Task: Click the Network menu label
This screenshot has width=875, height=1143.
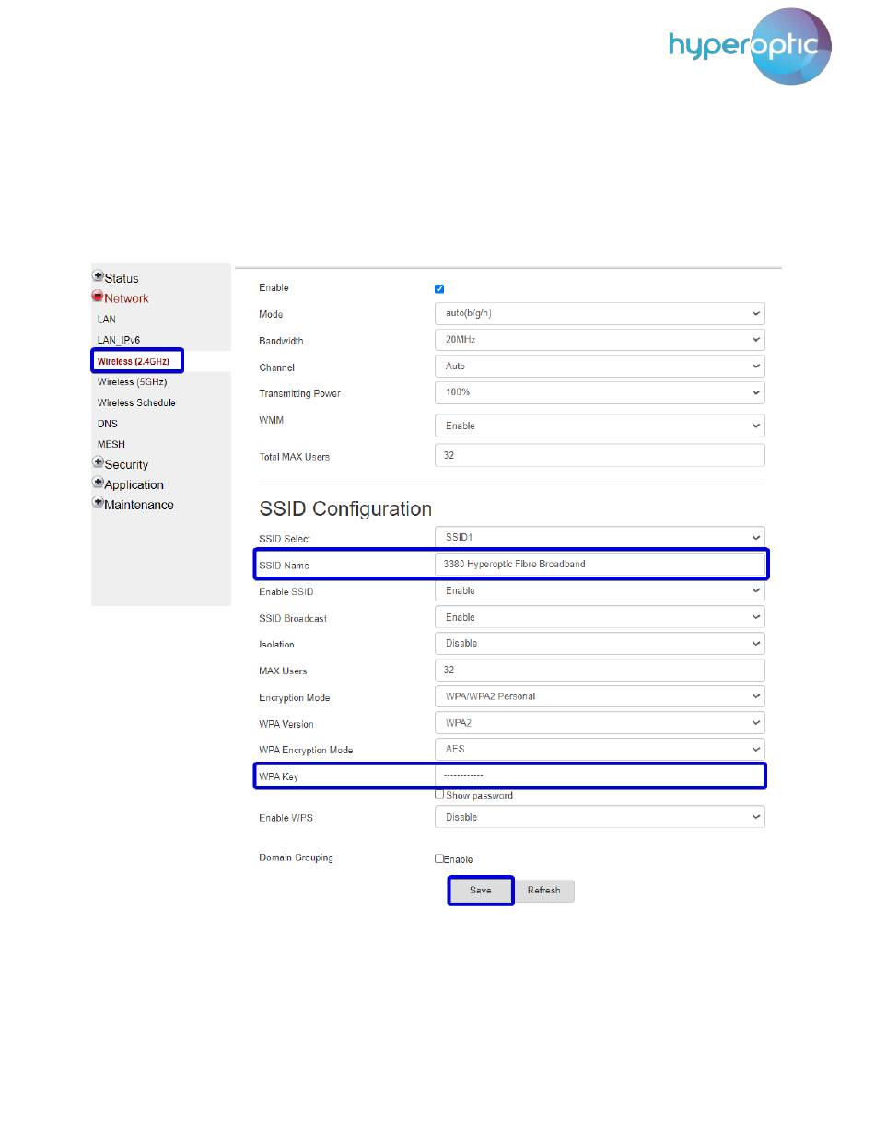Action: (126, 298)
